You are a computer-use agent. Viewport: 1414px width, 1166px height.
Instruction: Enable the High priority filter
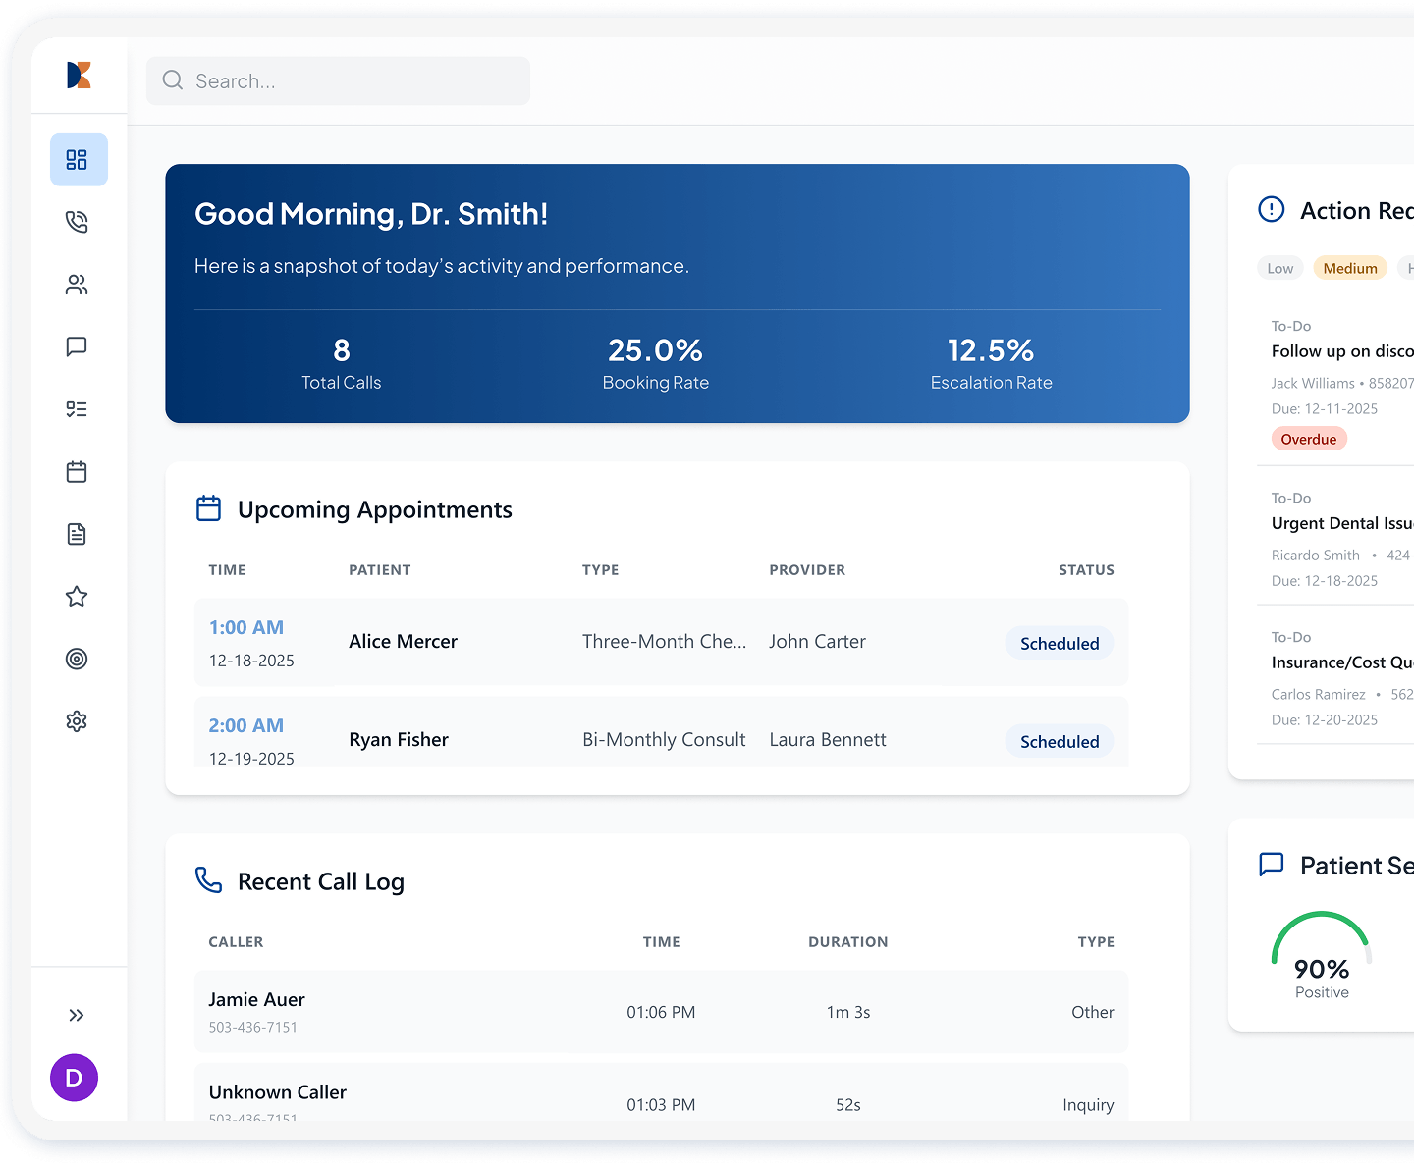1408,267
